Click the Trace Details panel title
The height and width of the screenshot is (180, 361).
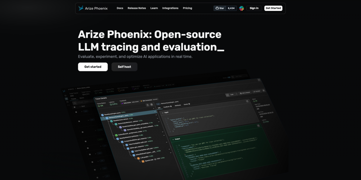pyautogui.click(x=101, y=98)
